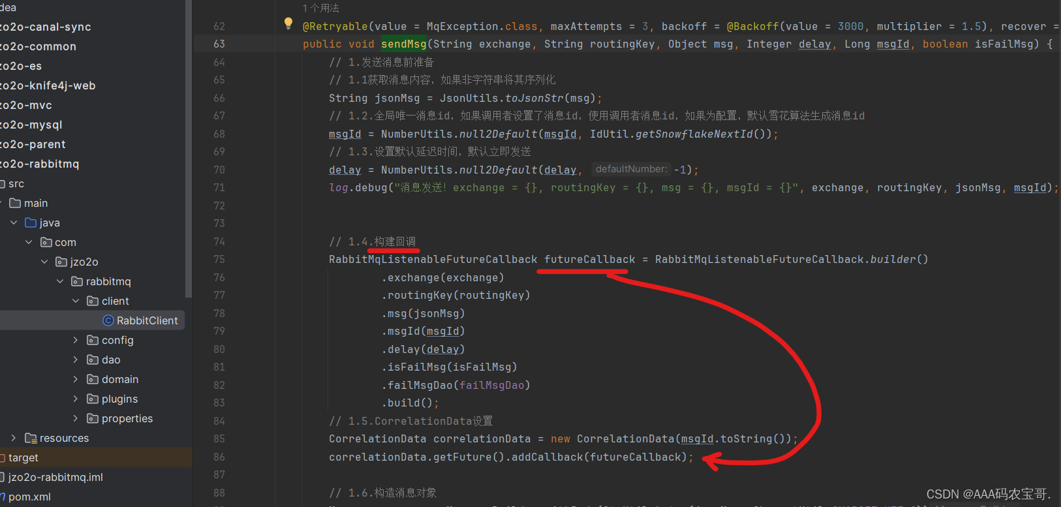Select the jzo2o-mysql module
This screenshot has height=507, width=1061.
(x=31, y=125)
